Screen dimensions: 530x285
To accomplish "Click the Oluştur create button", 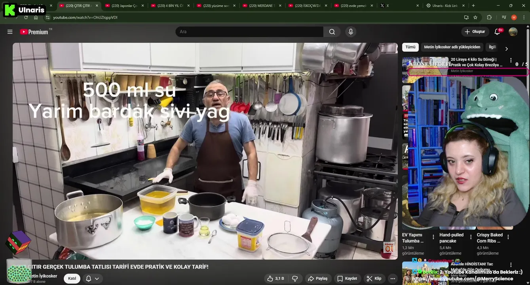I will 475,32.
